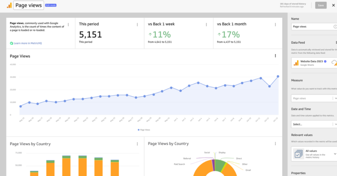Click the 'Email' donut label
The image size is (337, 176).
248,170
